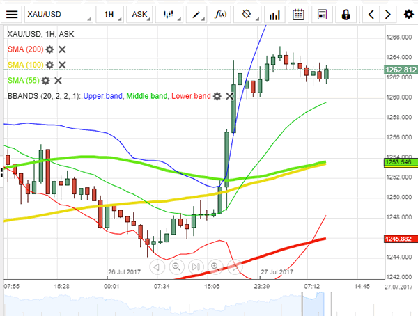The image size is (418, 316).
Task: Click the red SMA value tag 1245.882
Action: [401, 239]
